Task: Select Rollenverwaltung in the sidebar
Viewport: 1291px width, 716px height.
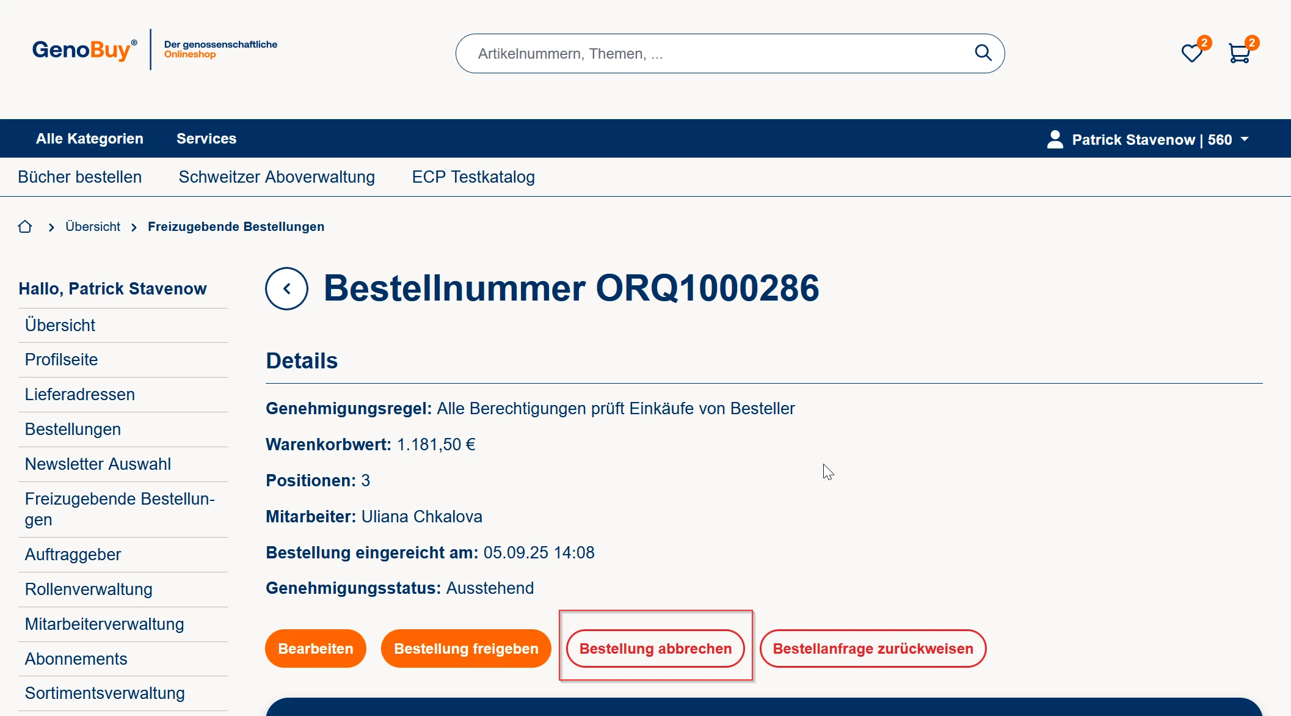Action: pos(89,590)
